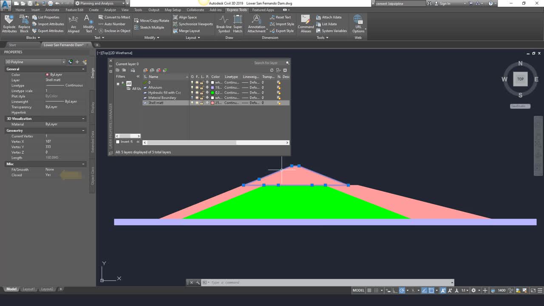Screen dimensions: 544x306
Task: Open the Collaborate ribbon tab
Action: coord(195,10)
